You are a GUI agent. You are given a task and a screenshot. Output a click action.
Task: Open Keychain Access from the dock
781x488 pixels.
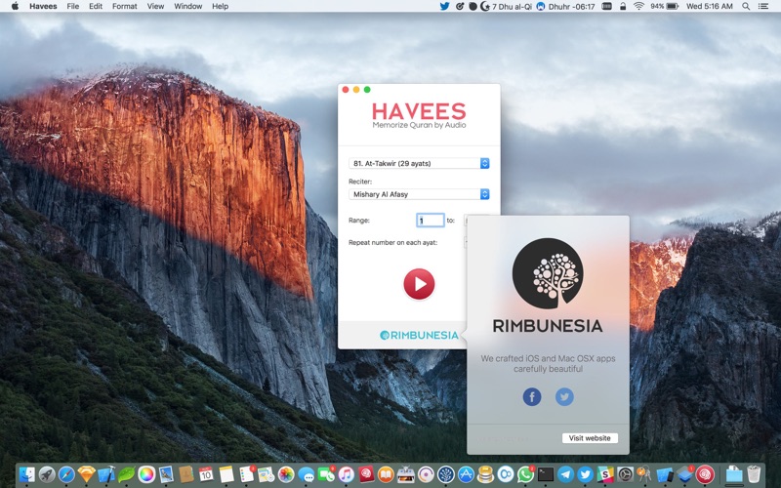point(645,474)
